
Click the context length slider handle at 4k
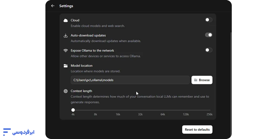coord(73,110)
